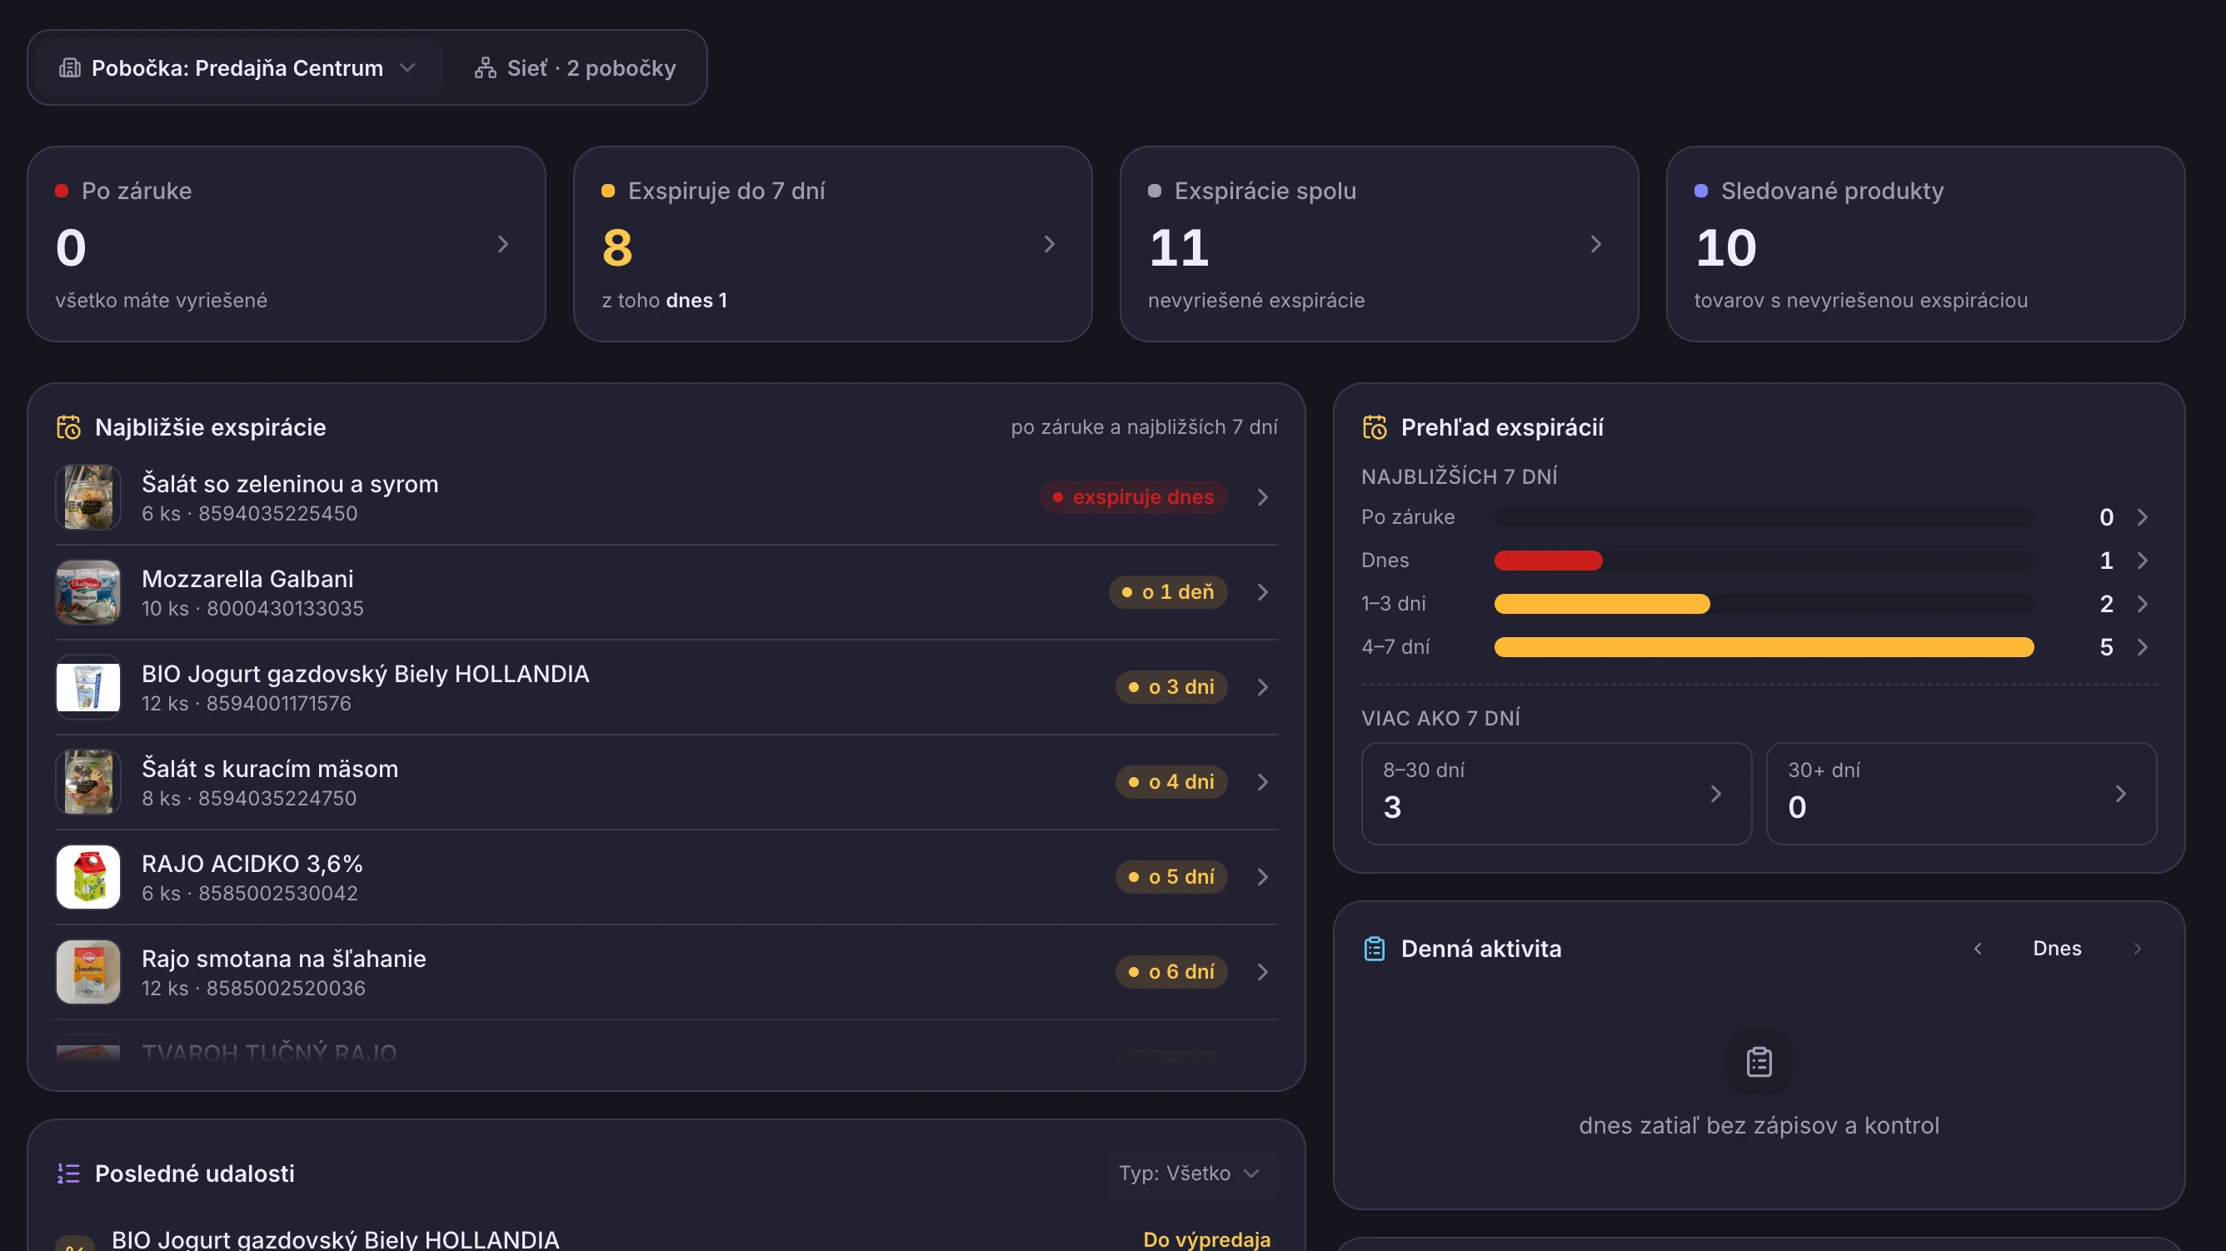Viewport: 2226px width, 1251px height.
Task: Open the Exspirácie spolu card arrow
Action: tap(1595, 245)
